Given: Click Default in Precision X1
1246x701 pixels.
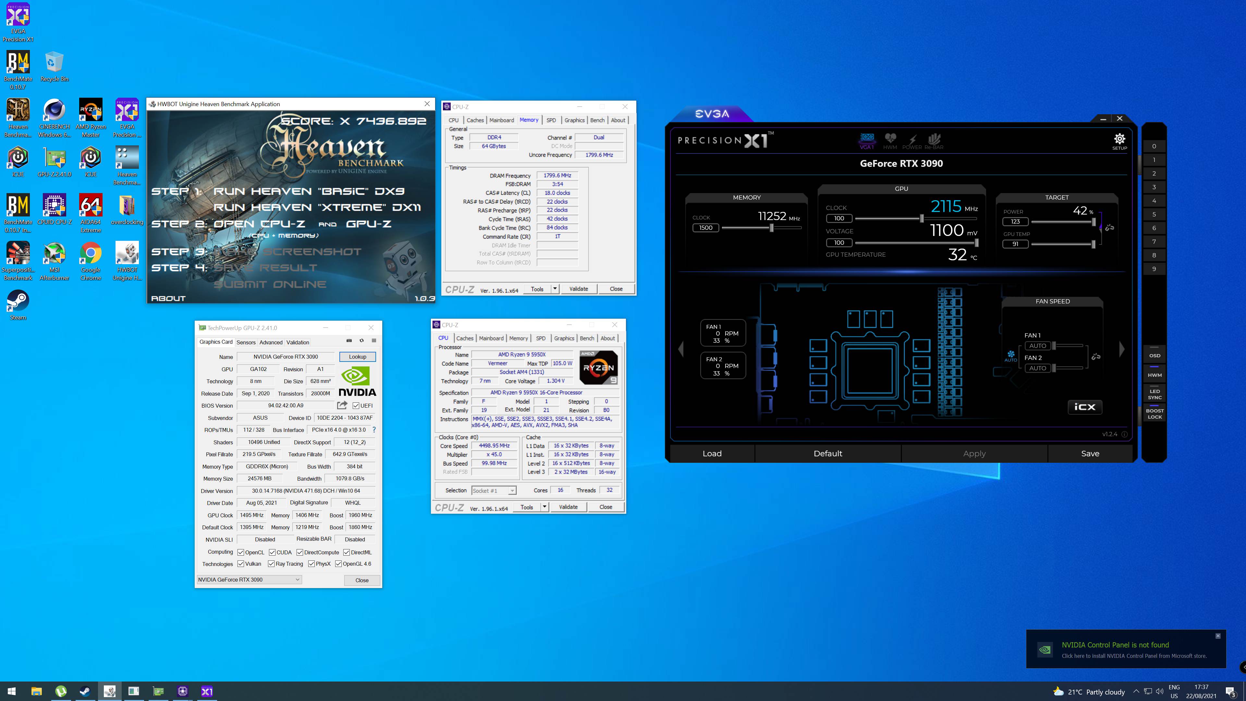Looking at the screenshot, I should (828, 453).
